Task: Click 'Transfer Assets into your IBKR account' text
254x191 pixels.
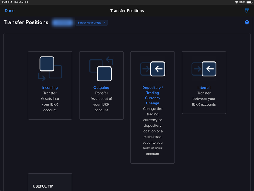Action: (x=50, y=102)
